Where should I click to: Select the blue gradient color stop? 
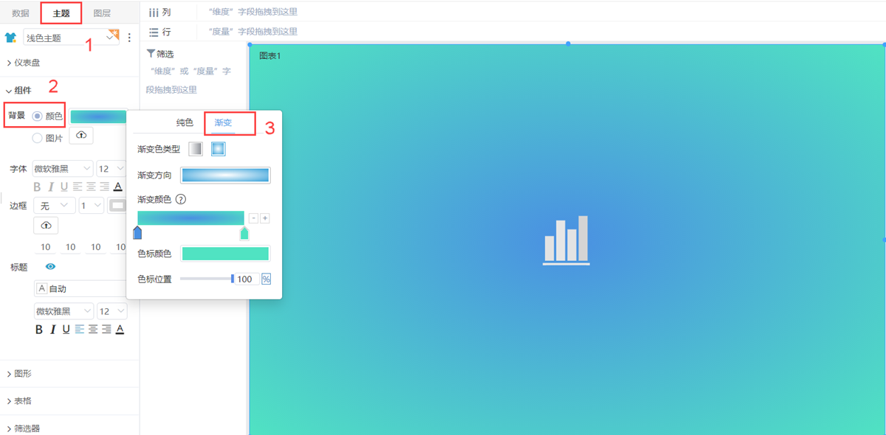click(x=137, y=233)
